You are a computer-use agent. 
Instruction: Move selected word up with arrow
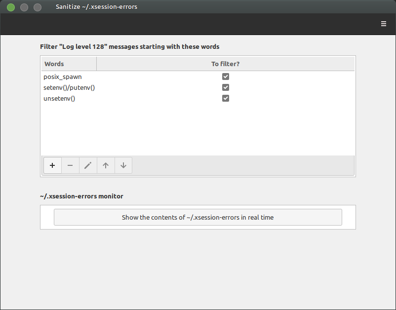[106, 165]
